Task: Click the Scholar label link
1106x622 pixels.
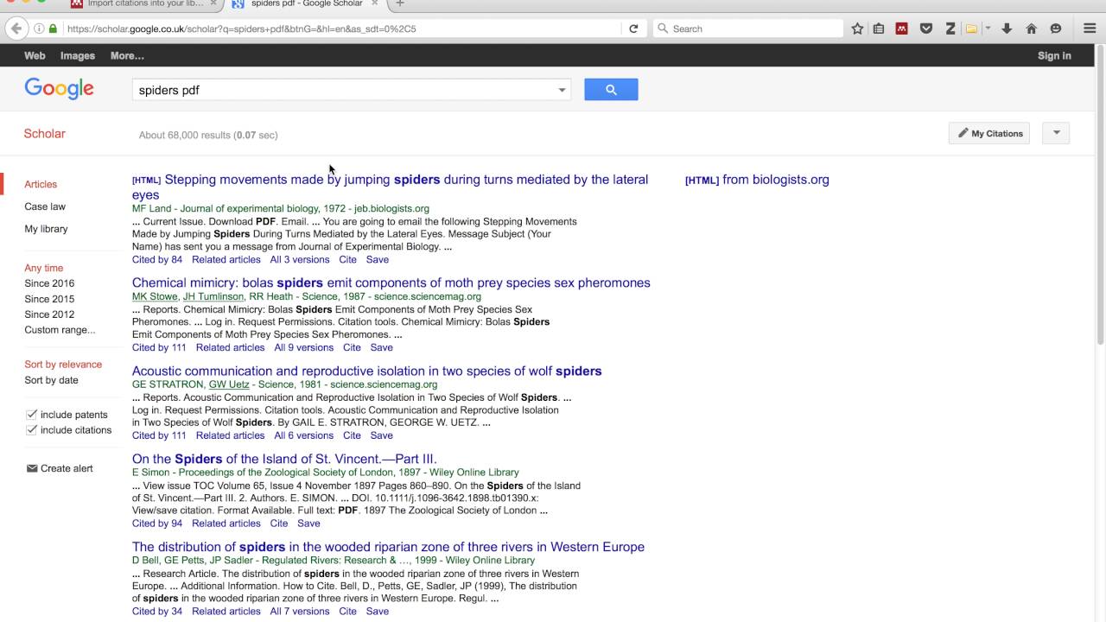Action: [44, 134]
